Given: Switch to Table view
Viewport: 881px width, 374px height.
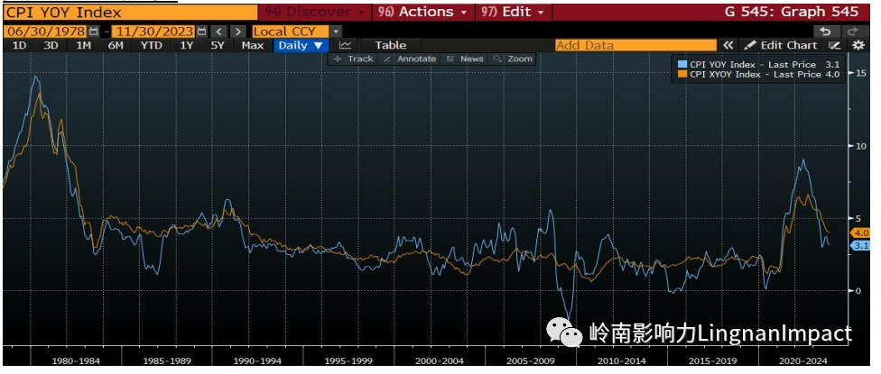Looking at the screenshot, I should pos(391,45).
